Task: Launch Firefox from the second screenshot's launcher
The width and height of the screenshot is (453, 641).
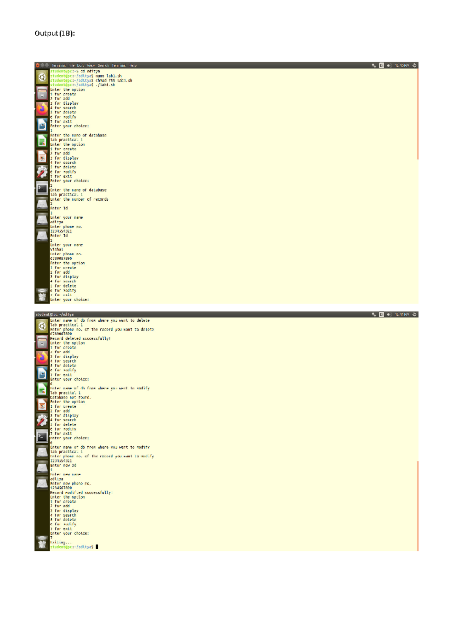Action: 42,357
